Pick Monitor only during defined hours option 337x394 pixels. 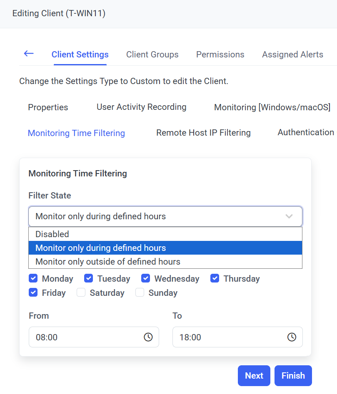point(101,248)
